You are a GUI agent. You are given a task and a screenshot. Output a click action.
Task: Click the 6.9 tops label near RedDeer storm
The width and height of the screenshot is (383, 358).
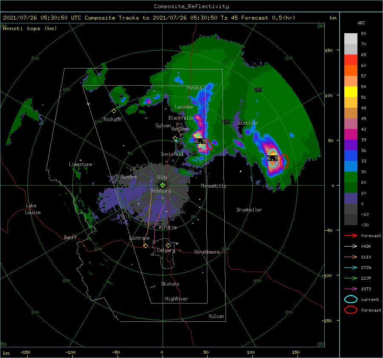coord(200,141)
